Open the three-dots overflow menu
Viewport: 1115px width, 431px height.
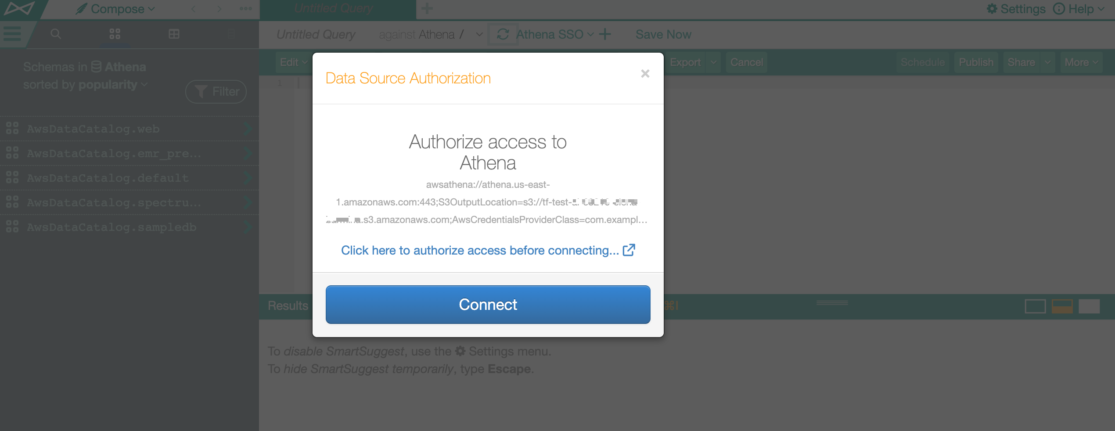(245, 9)
